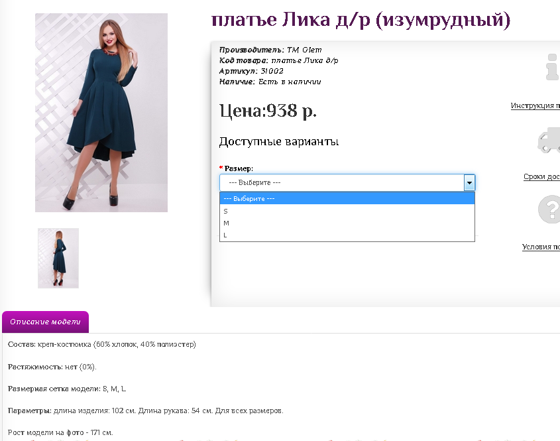Choose the '--- Выберите ---' highlighted option
This screenshot has width=560, height=441.
347,199
